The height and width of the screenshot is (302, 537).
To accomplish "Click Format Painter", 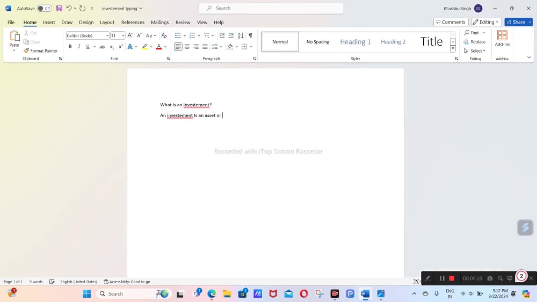I will click(x=40, y=50).
